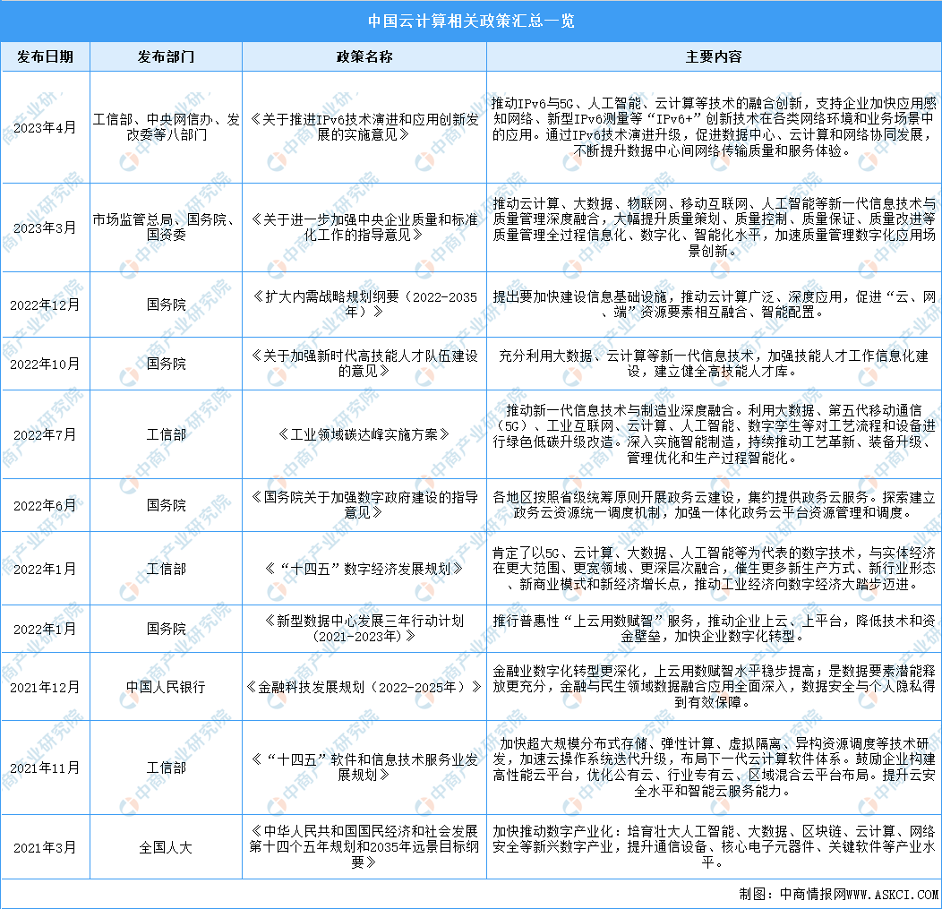Click content text starting 各地区按照省级统筹原则
The image size is (942, 909).
pyautogui.click(x=714, y=505)
